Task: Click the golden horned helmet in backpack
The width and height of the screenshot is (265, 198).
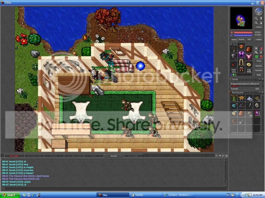Action: tap(241, 98)
